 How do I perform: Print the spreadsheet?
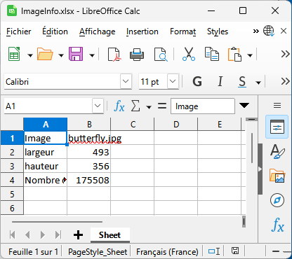(x=137, y=55)
